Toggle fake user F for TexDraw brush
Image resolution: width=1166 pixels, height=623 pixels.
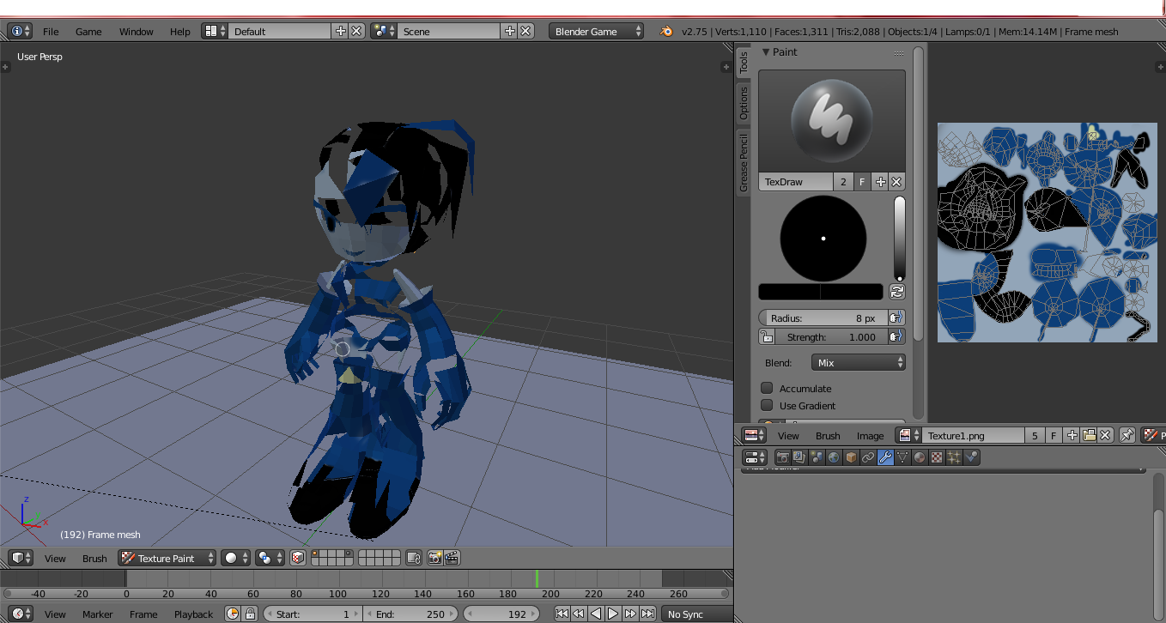click(862, 182)
